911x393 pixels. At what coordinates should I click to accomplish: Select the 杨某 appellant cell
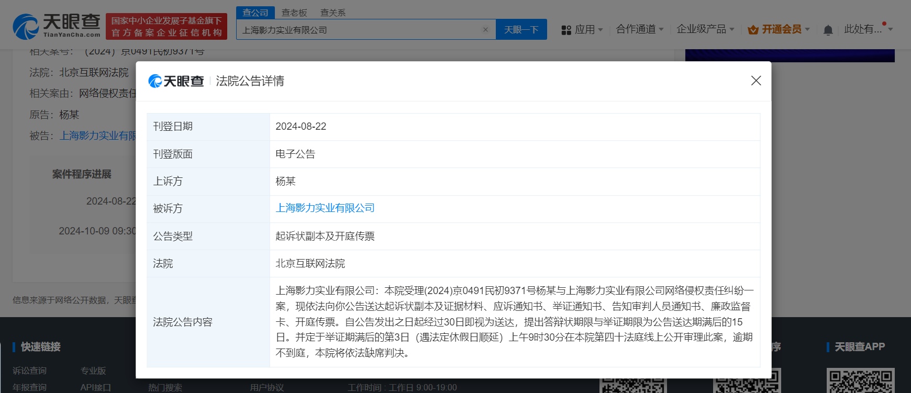coord(515,181)
